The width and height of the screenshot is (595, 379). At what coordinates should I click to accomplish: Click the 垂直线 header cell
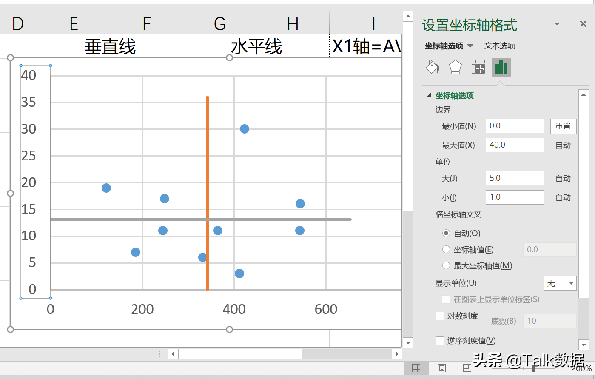(110, 46)
